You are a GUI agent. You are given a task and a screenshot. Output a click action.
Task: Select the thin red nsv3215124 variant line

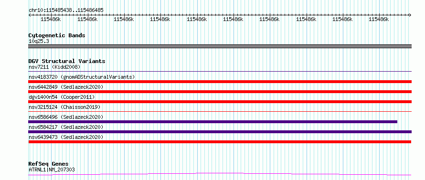[x=220, y=111]
